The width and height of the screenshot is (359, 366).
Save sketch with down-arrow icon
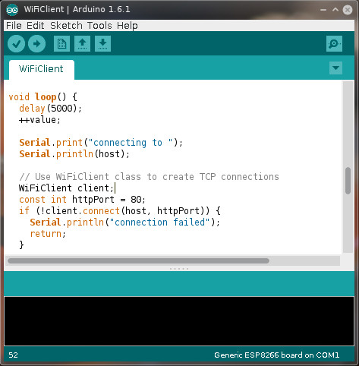(x=102, y=44)
